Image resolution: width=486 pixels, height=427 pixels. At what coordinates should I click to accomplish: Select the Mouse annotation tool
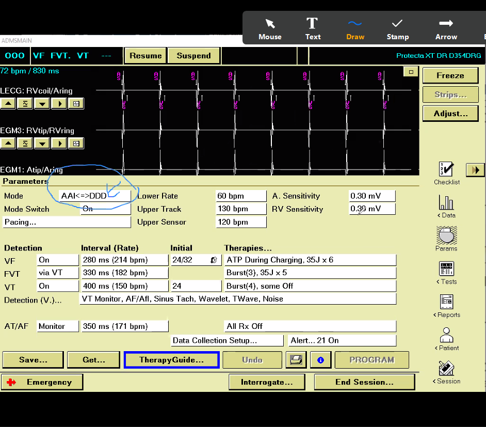coord(270,29)
